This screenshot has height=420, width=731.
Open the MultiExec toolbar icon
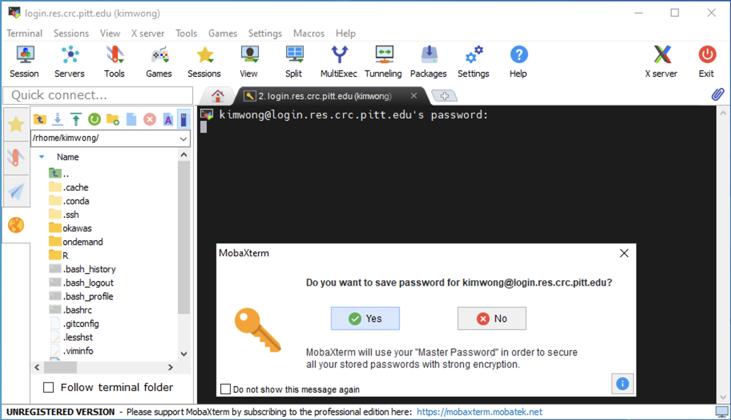tap(338, 62)
